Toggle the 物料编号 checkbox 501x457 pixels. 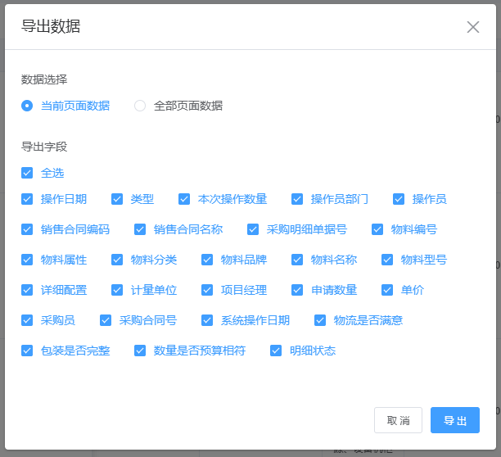click(377, 229)
